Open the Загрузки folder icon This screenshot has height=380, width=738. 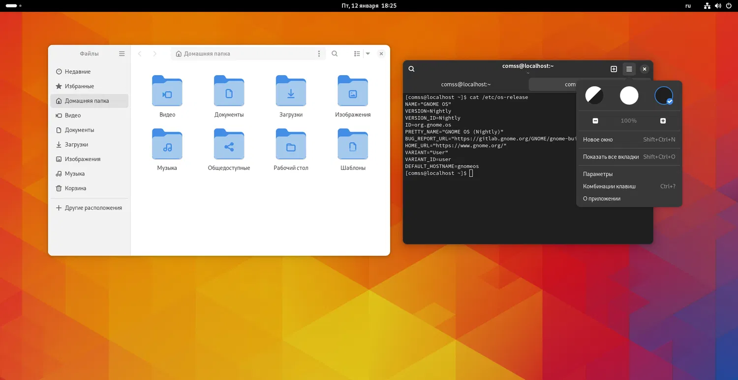coord(291,91)
